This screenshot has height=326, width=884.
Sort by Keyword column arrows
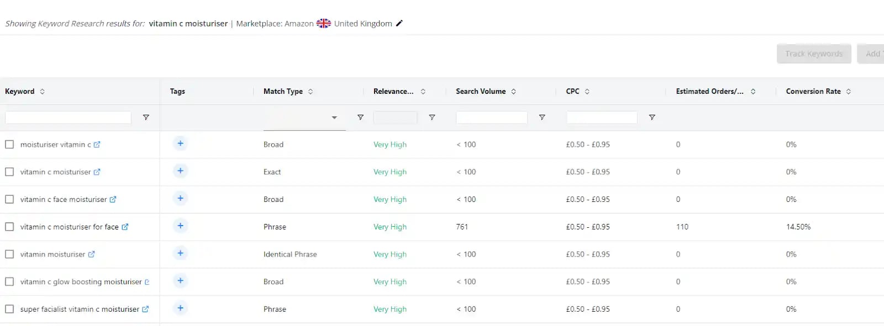click(43, 92)
